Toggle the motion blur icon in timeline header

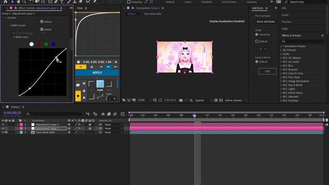(115, 114)
